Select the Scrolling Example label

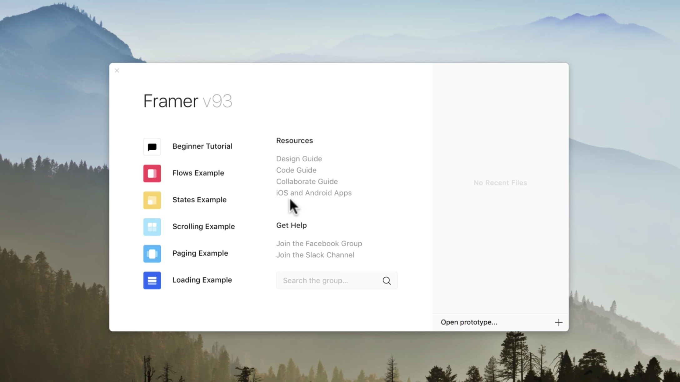point(203,226)
